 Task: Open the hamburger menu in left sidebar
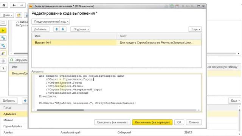3,23
